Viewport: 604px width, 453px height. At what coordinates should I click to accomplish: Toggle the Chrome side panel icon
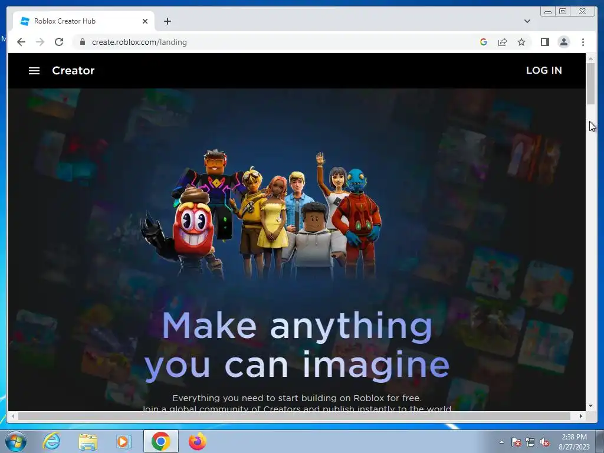pyautogui.click(x=544, y=42)
